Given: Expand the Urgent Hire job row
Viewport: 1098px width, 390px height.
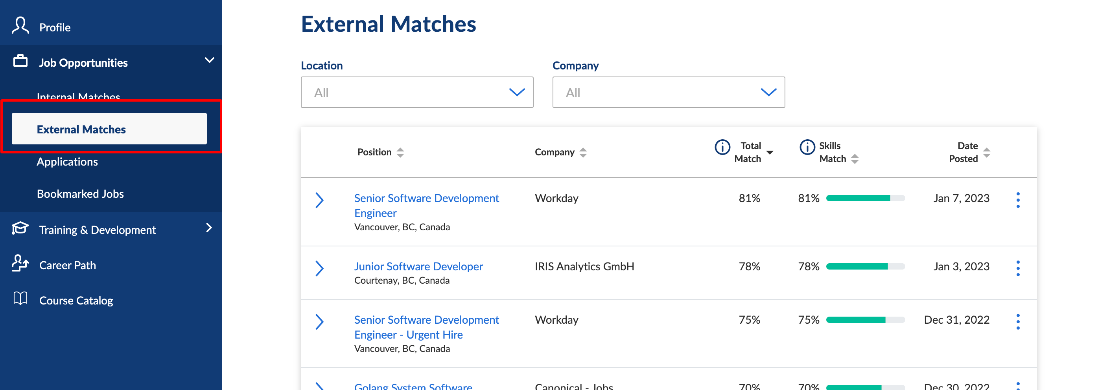Looking at the screenshot, I should (x=319, y=321).
